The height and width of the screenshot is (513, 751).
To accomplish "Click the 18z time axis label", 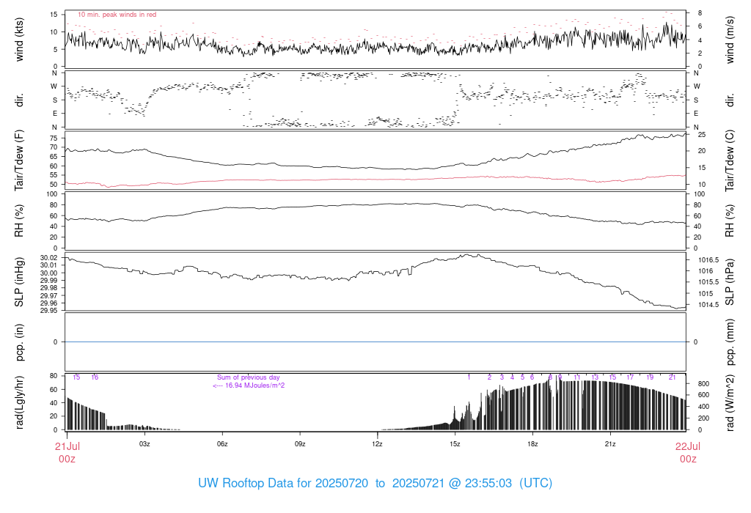I will [x=532, y=444].
